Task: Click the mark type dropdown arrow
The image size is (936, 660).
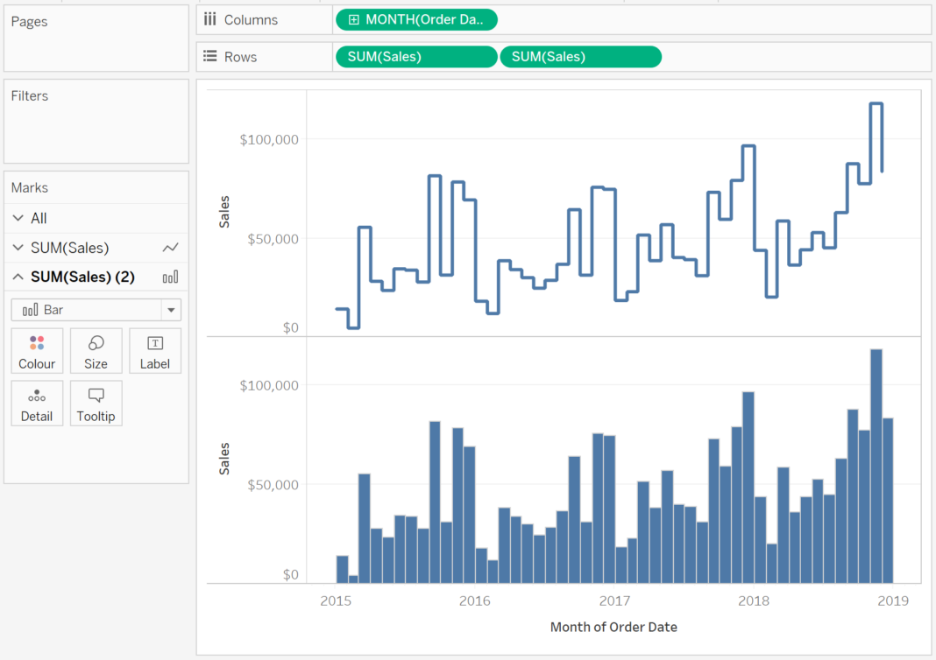Action: tap(171, 310)
